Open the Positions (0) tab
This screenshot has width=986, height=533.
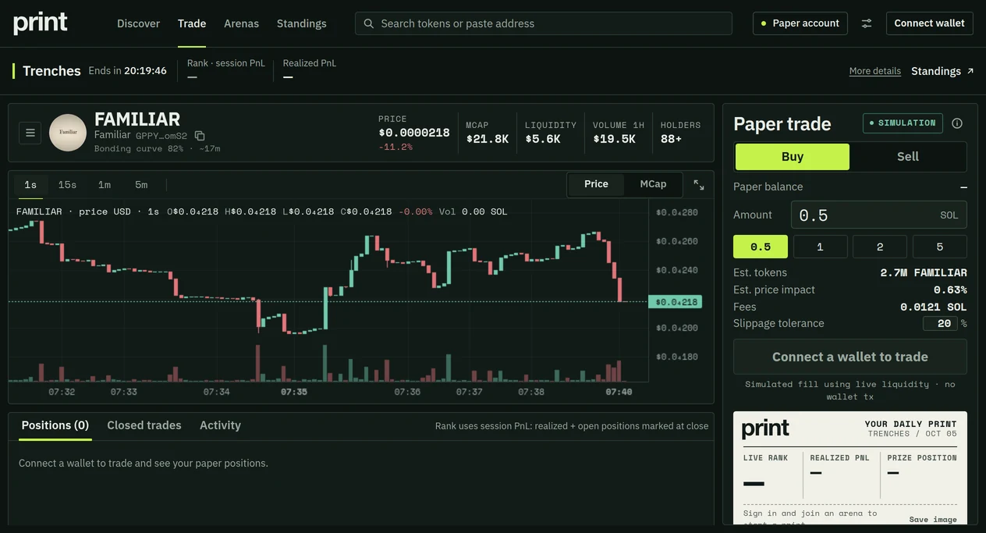pos(55,425)
